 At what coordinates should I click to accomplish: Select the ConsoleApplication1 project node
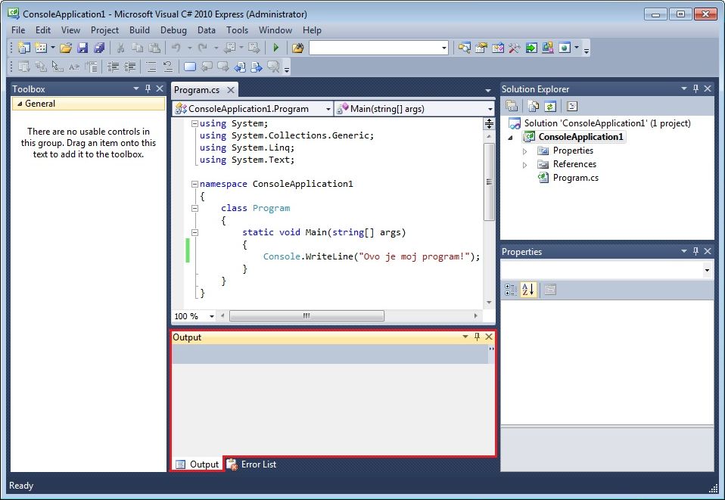click(x=580, y=137)
